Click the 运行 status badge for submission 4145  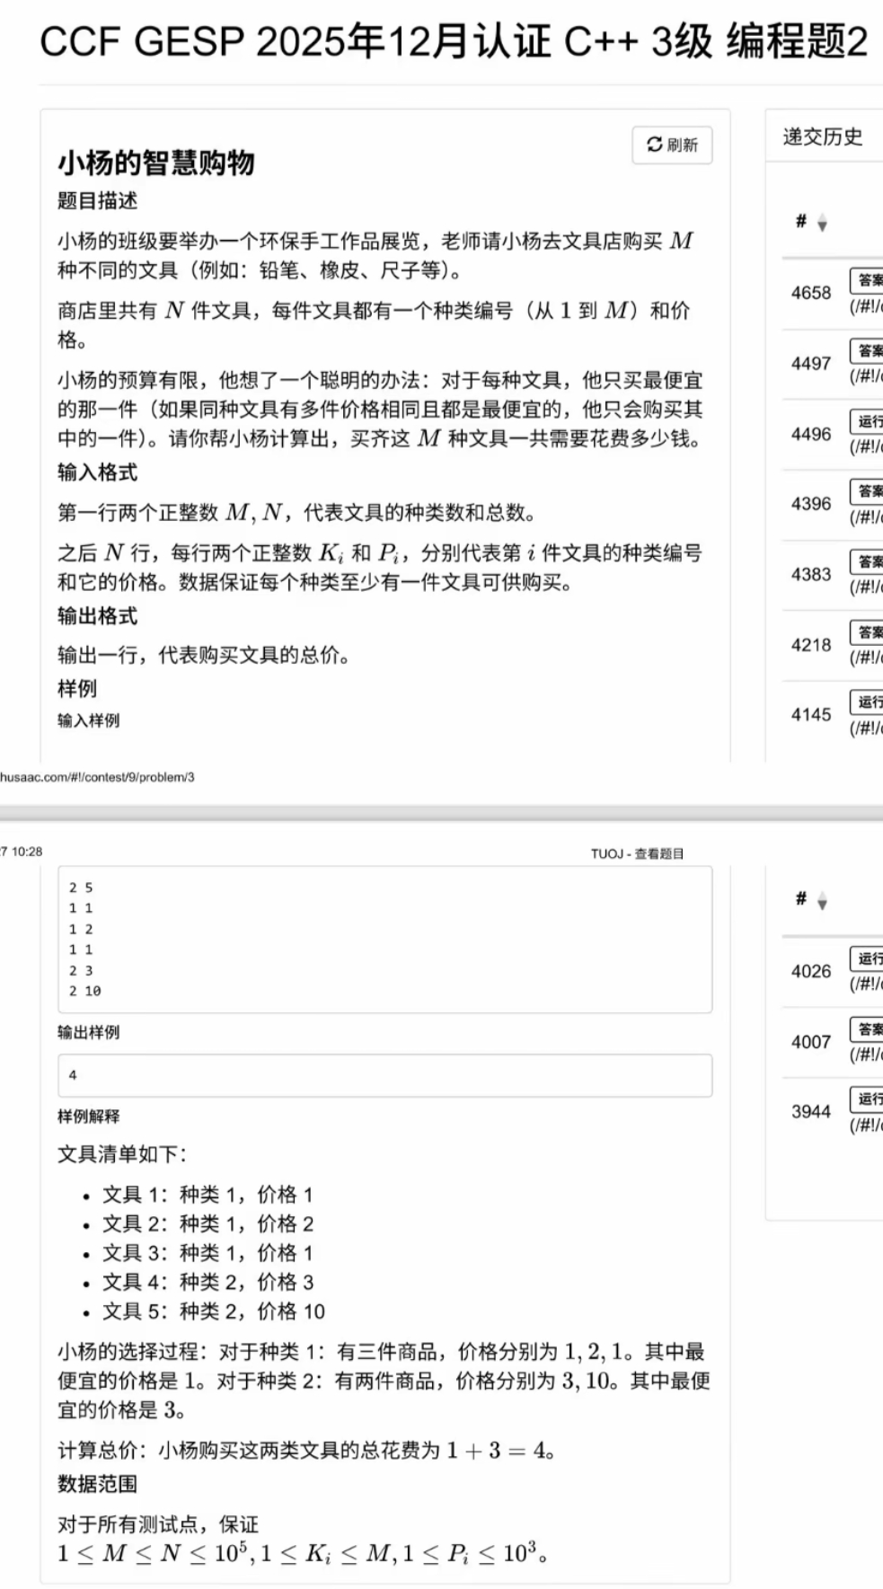(x=868, y=702)
